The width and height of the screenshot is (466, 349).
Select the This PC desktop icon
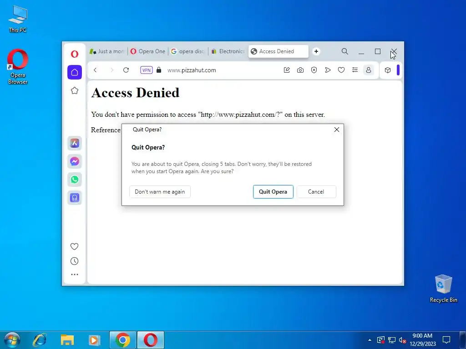pyautogui.click(x=18, y=19)
